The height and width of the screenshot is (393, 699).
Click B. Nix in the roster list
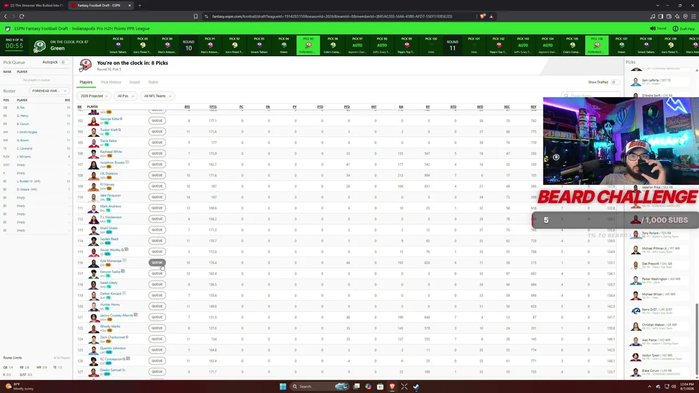[x=21, y=108]
